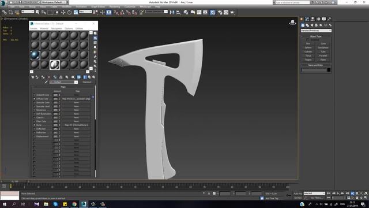Open the Display tab in command panel
Image resolution: width=369 pixels, height=208 pixels.
point(324,19)
